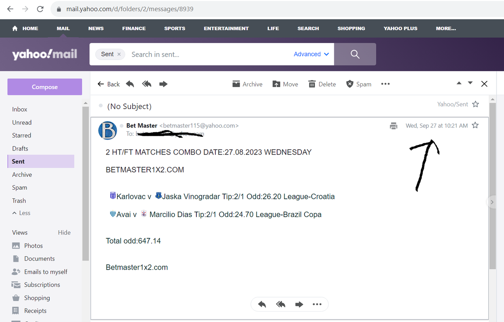The height and width of the screenshot is (322, 504).
Task: Click HOME in Yahoo top navigation
Action: coord(25,29)
